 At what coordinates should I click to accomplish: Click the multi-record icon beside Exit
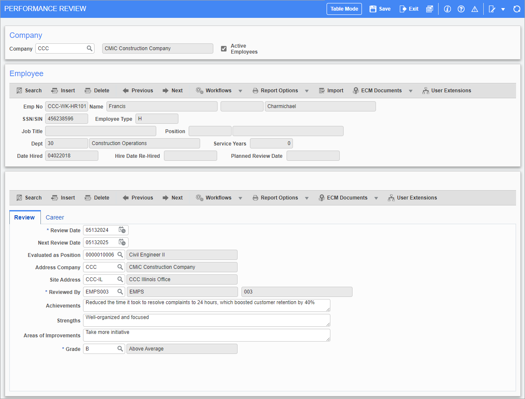pyautogui.click(x=429, y=9)
